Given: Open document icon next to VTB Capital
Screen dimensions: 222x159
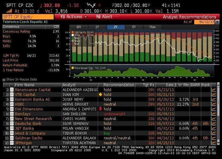Looking at the screenshot, I should point(12,94).
